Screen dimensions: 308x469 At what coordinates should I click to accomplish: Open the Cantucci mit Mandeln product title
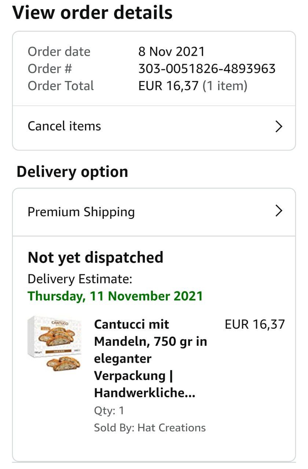point(150,358)
